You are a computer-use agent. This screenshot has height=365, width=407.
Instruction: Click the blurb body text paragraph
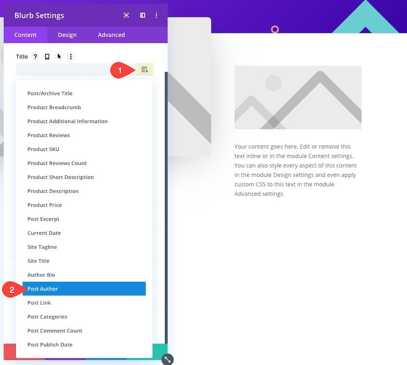tap(296, 170)
